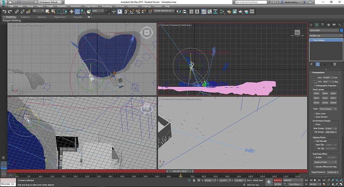Select the Move tool
The height and width of the screenshot is (187, 344).
click(72, 12)
